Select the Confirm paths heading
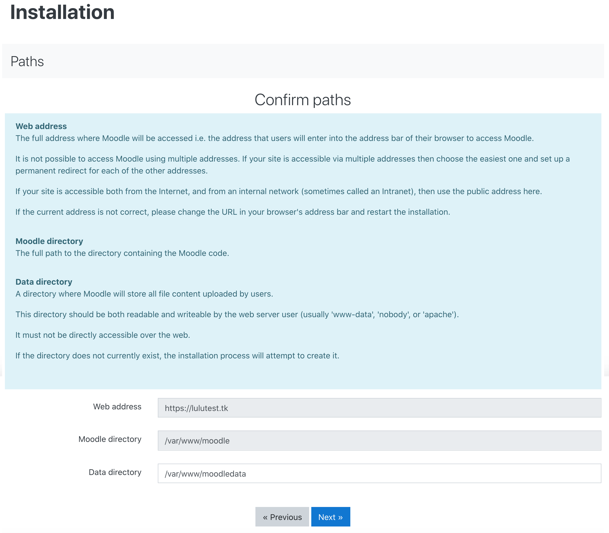609x533 pixels. coord(303,100)
